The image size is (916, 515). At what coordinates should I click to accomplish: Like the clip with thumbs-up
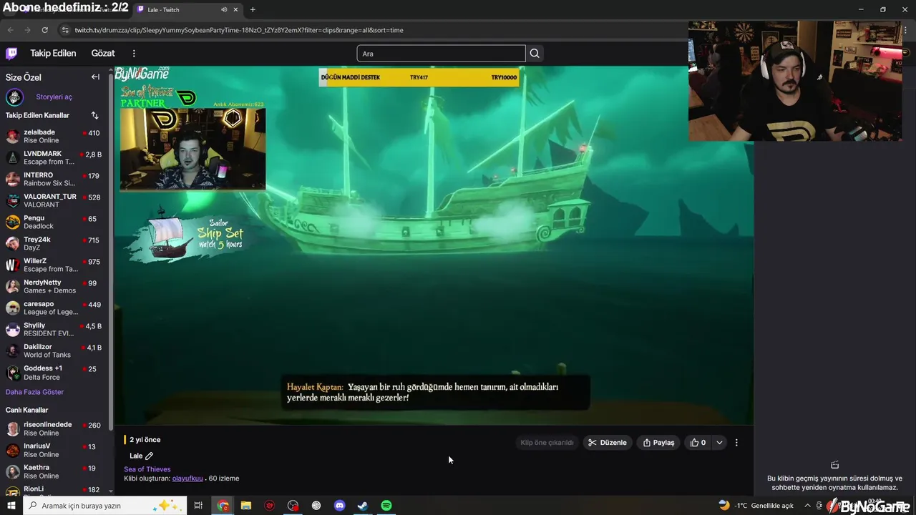coord(698,443)
